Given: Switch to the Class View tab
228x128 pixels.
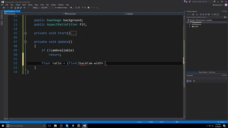Looking at the screenshot, I should pos(212,72).
